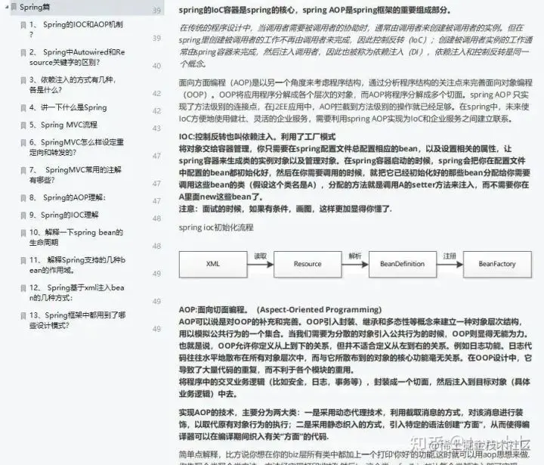The height and width of the screenshot is (465, 544).
Task: Open bookmark 5 Spring MVC流程
Action: coord(63,125)
